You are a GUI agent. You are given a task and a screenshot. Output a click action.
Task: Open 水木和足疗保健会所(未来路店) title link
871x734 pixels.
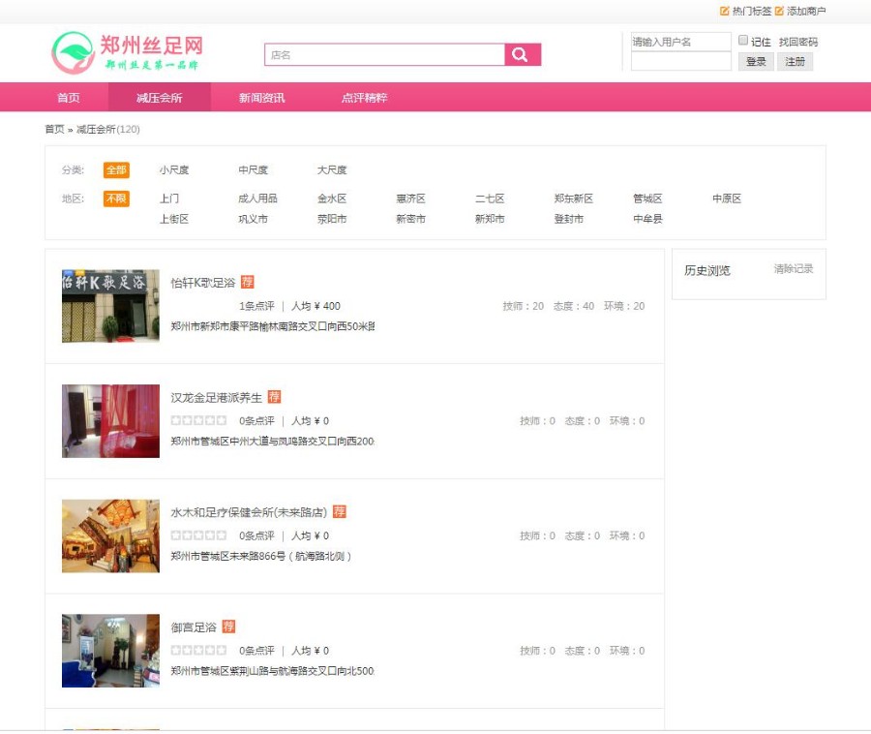[249, 511]
